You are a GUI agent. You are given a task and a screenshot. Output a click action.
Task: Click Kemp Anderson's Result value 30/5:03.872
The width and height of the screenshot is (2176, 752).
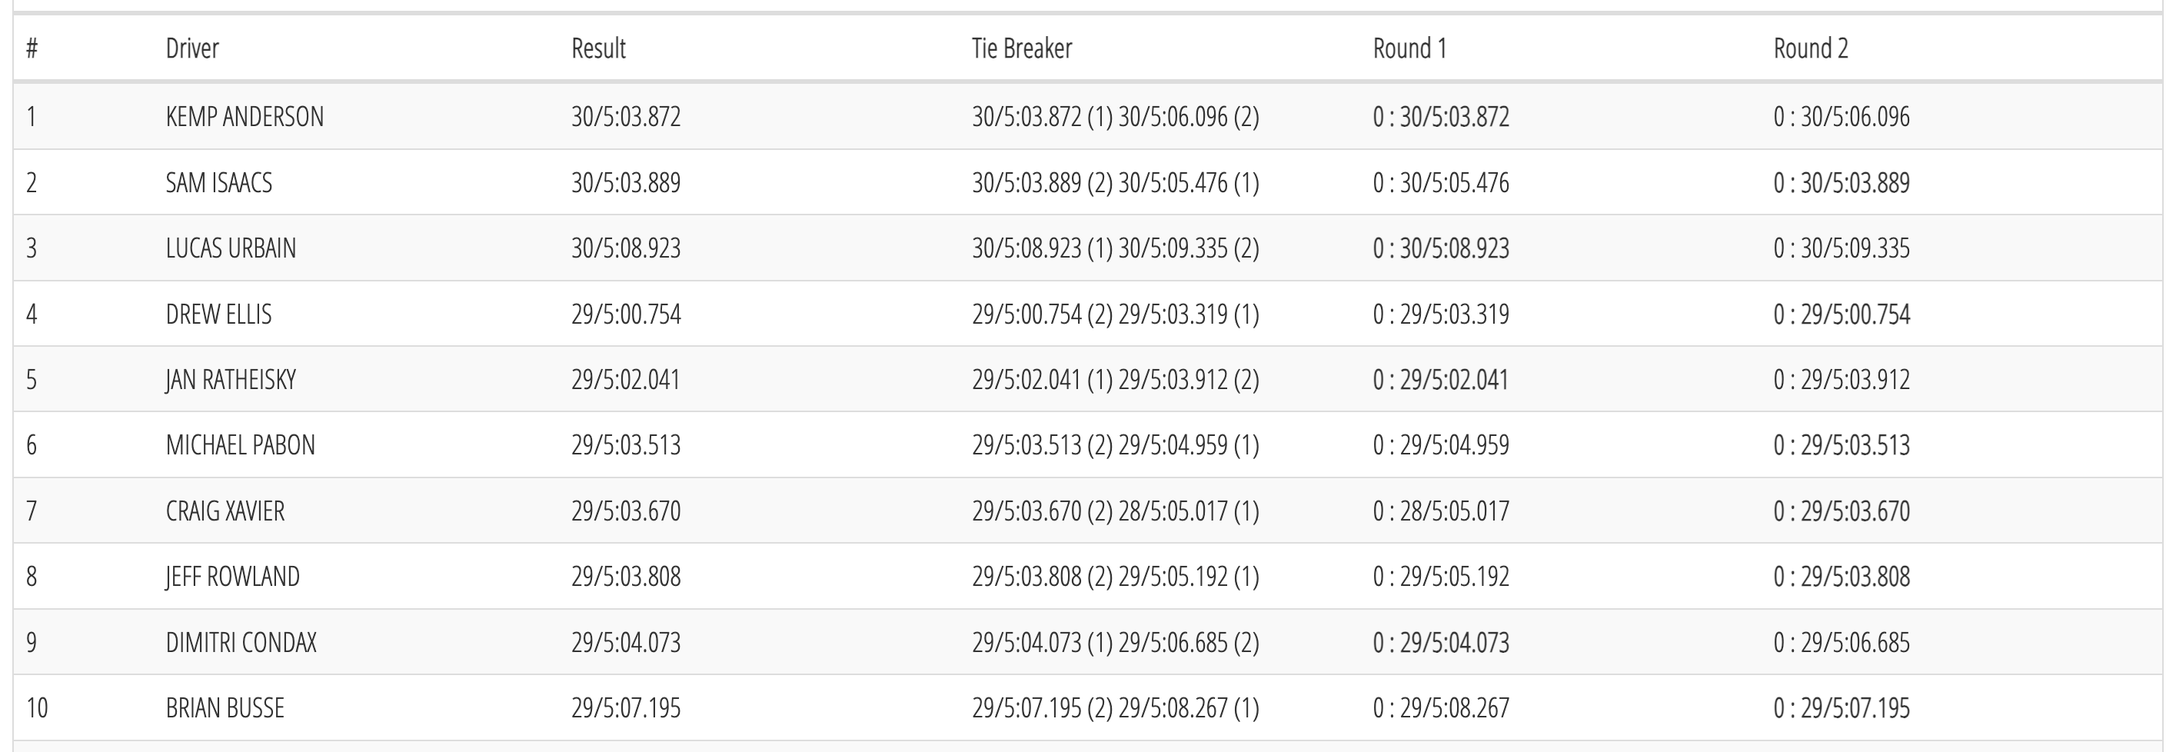click(625, 117)
